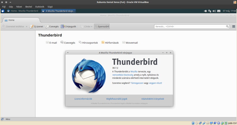Switch to A Mozilla Thunderbird névjegye taskbar item
The height and width of the screenshot is (125, 237).
click(58, 11)
